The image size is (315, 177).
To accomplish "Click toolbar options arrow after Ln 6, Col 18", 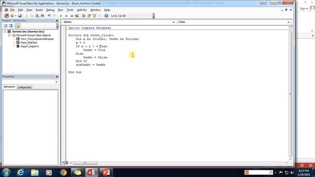I will pos(154,16).
